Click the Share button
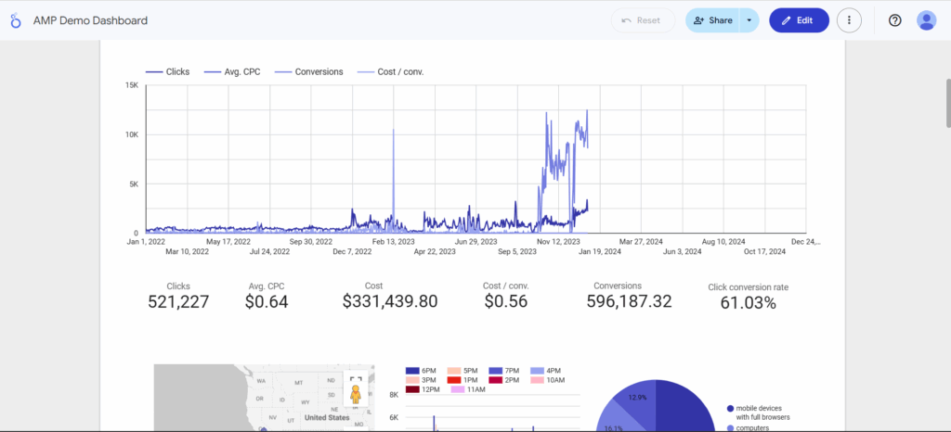This screenshot has width=951, height=432. pos(712,20)
